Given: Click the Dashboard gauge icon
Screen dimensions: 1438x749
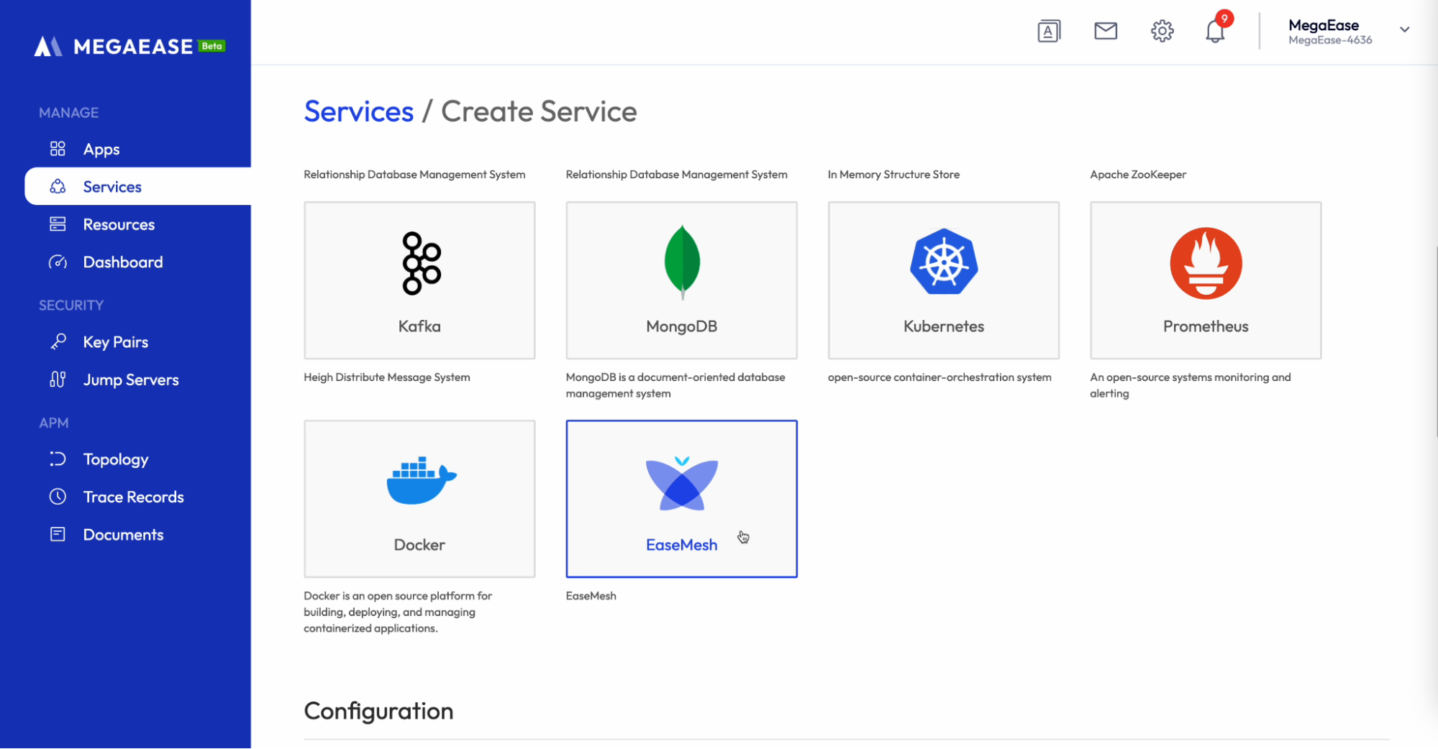Looking at the screenshot, I should point(58,262).
